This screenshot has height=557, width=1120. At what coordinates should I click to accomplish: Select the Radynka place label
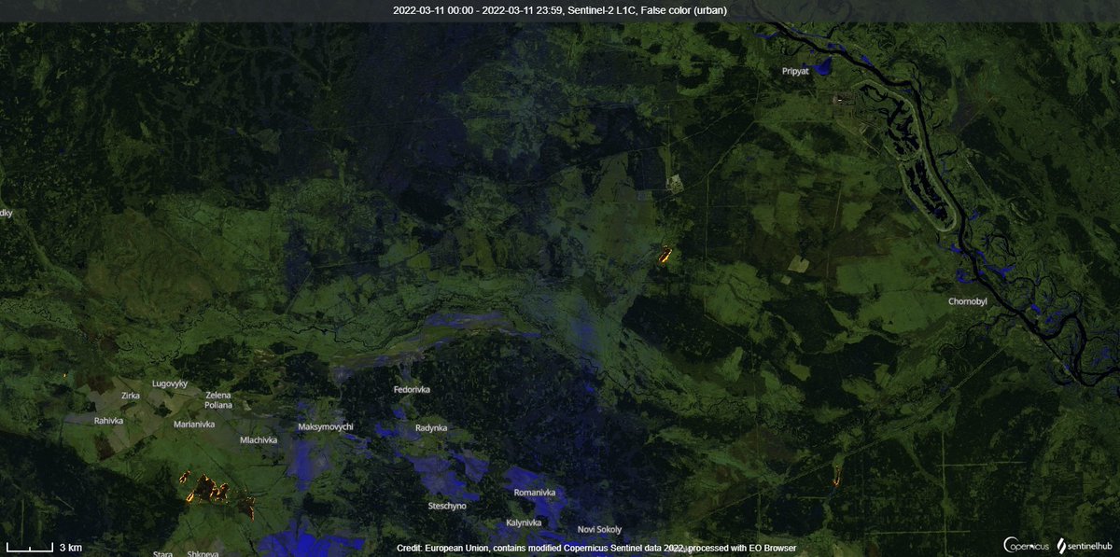pyautogui.click(x=431, y=428)
